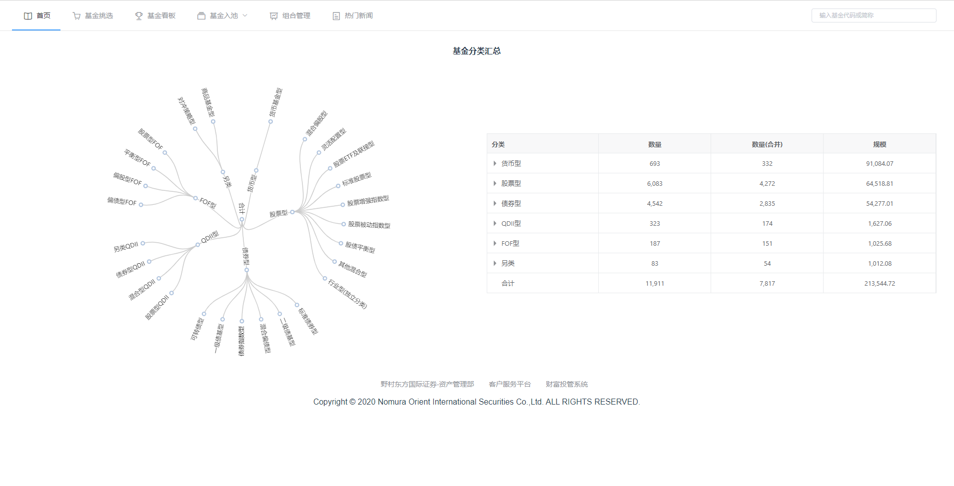Select the 股票被动指数型 leaf node

344,224
